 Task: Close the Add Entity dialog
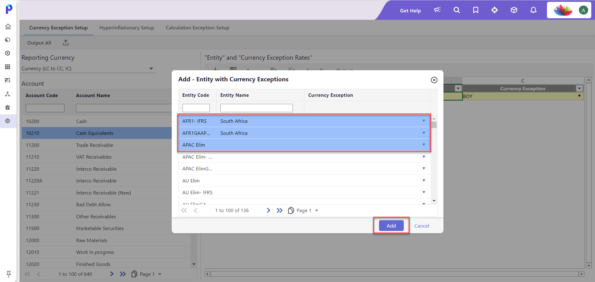[434, 80]
